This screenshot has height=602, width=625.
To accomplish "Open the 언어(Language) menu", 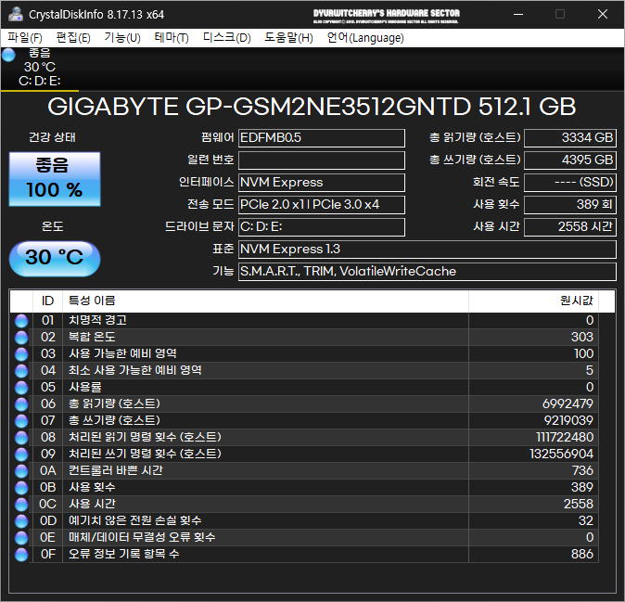I will click(x=365, y=38).
